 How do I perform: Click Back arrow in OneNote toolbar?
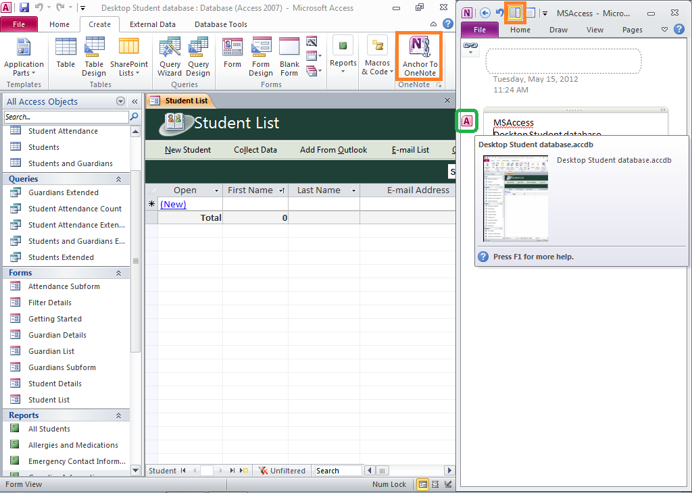click(485, 13)
